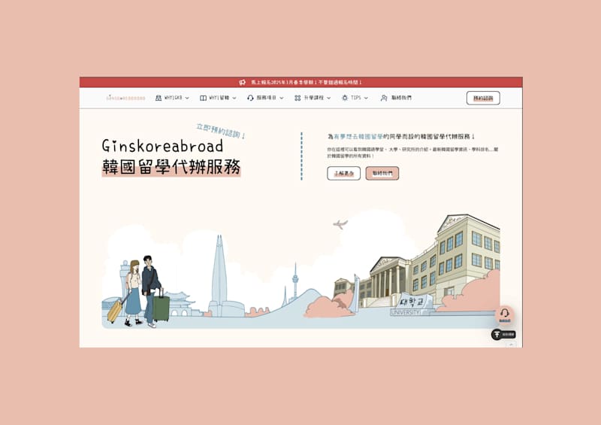Expand the 服務項目 menu chevron
The height and width of the screenshot is (425, 601).
[x=281, y=98]
